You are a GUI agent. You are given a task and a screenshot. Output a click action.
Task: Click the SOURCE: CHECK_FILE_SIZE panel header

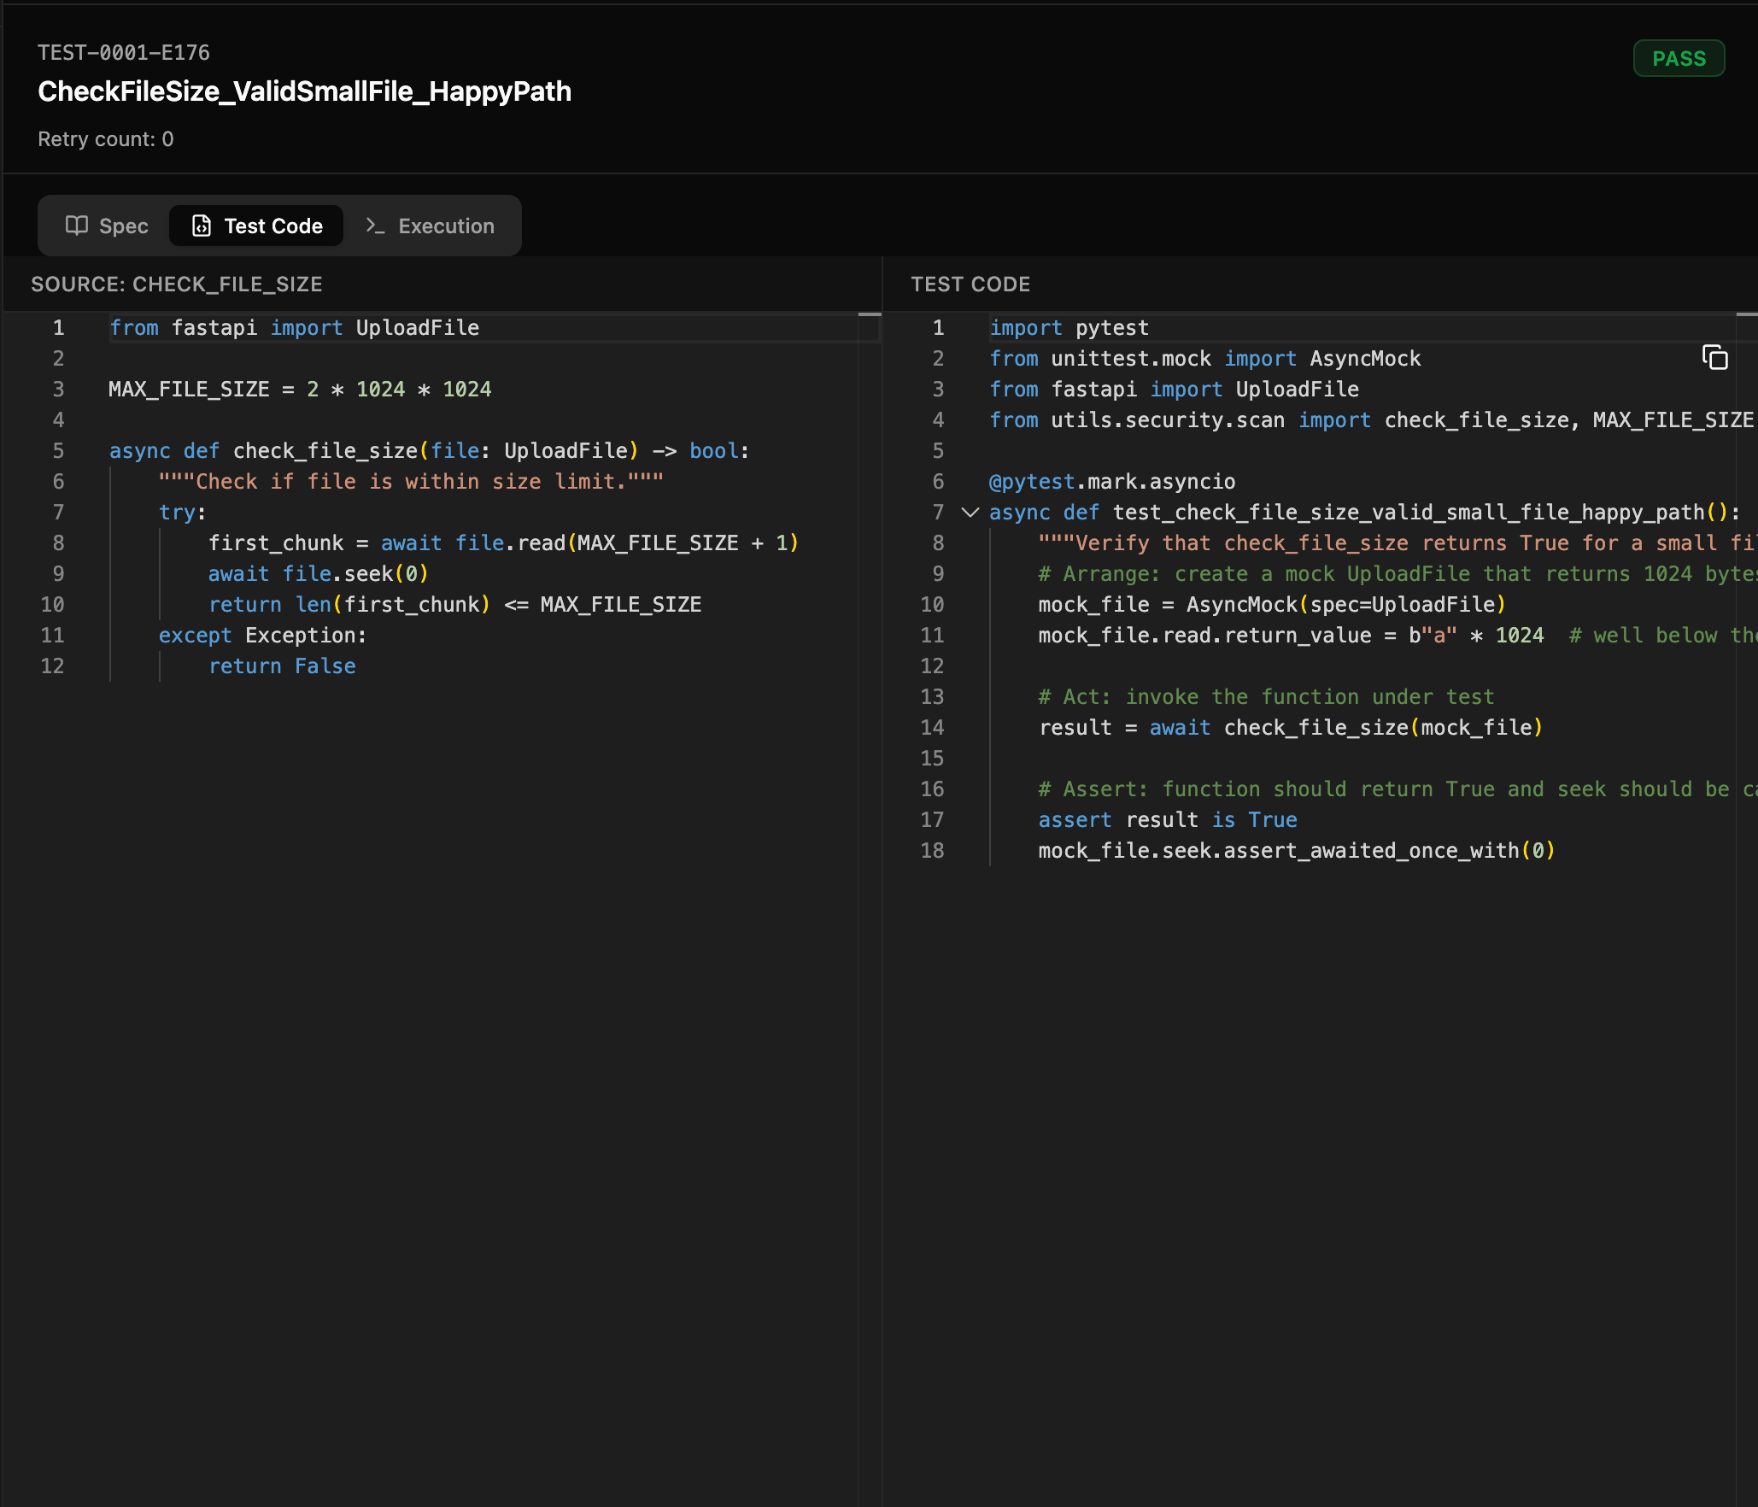pos(177,284)
